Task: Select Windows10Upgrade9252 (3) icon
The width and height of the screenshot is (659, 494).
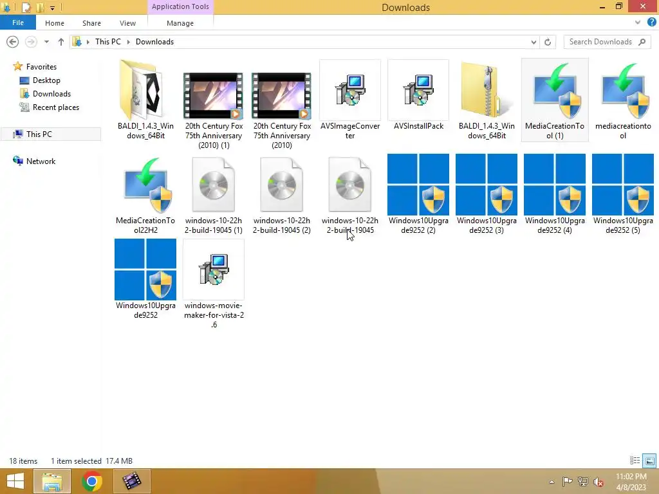Action: tap(487, 185)
